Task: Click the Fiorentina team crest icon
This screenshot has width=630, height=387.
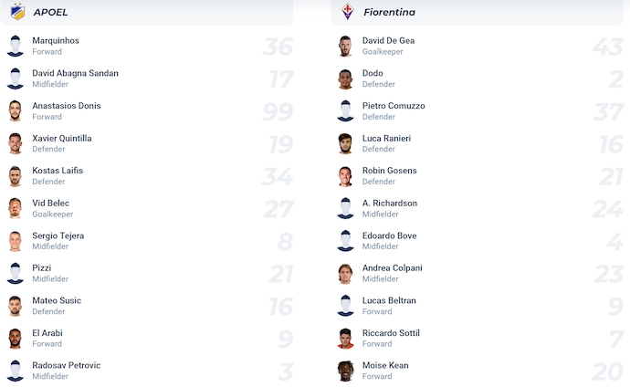Action: 347,12
